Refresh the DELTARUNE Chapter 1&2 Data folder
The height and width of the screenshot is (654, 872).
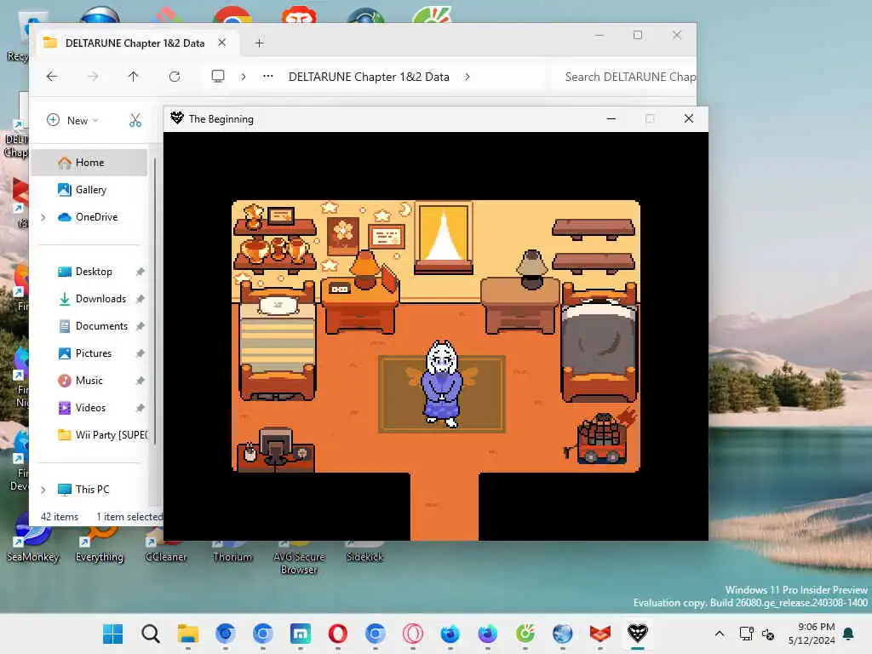coord(174,77)
